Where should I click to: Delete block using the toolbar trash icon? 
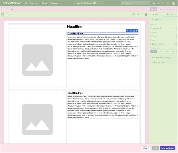coord(146,15)
